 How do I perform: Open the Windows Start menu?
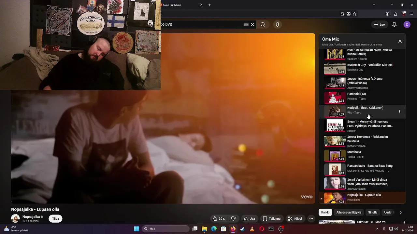point(137,229)
